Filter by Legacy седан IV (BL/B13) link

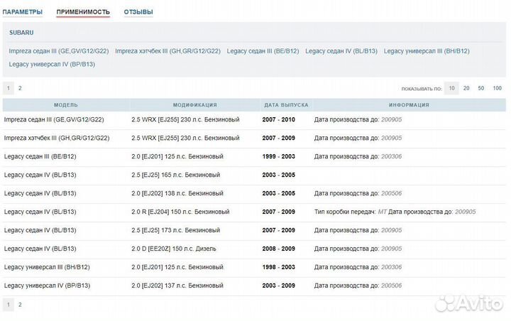[341, 51]
